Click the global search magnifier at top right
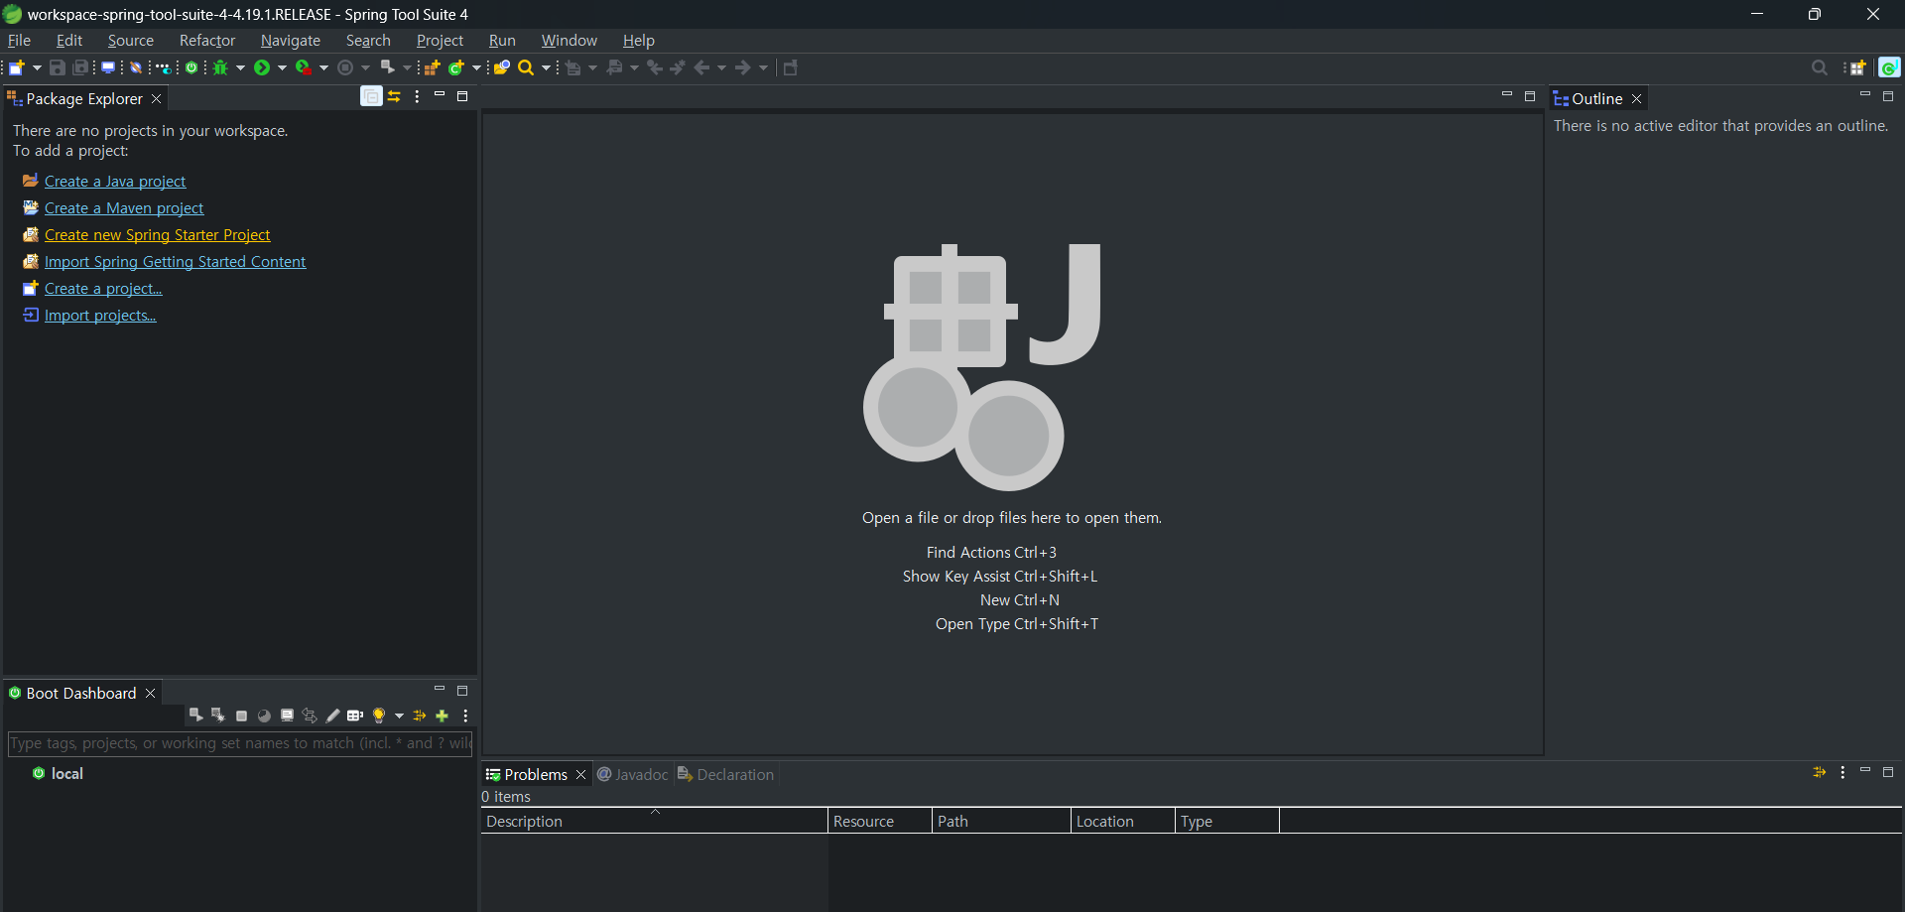1905x912 pixels. point(1819,67)
